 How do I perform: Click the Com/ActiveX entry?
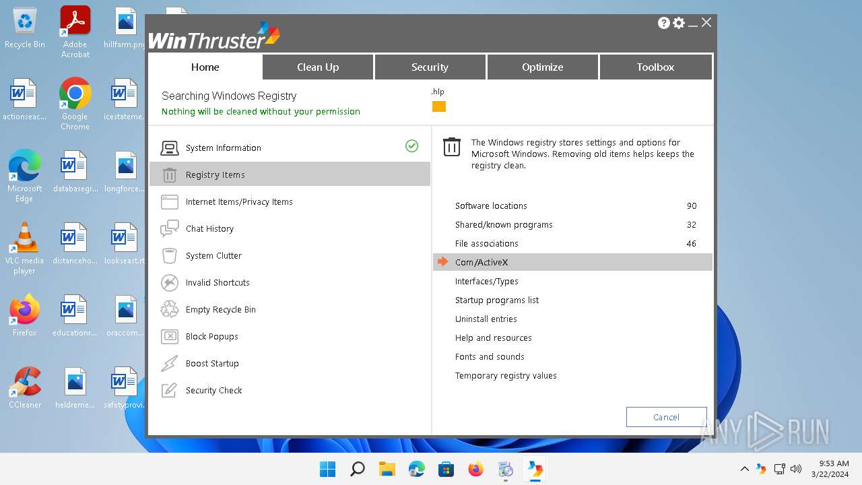point(572,263)
